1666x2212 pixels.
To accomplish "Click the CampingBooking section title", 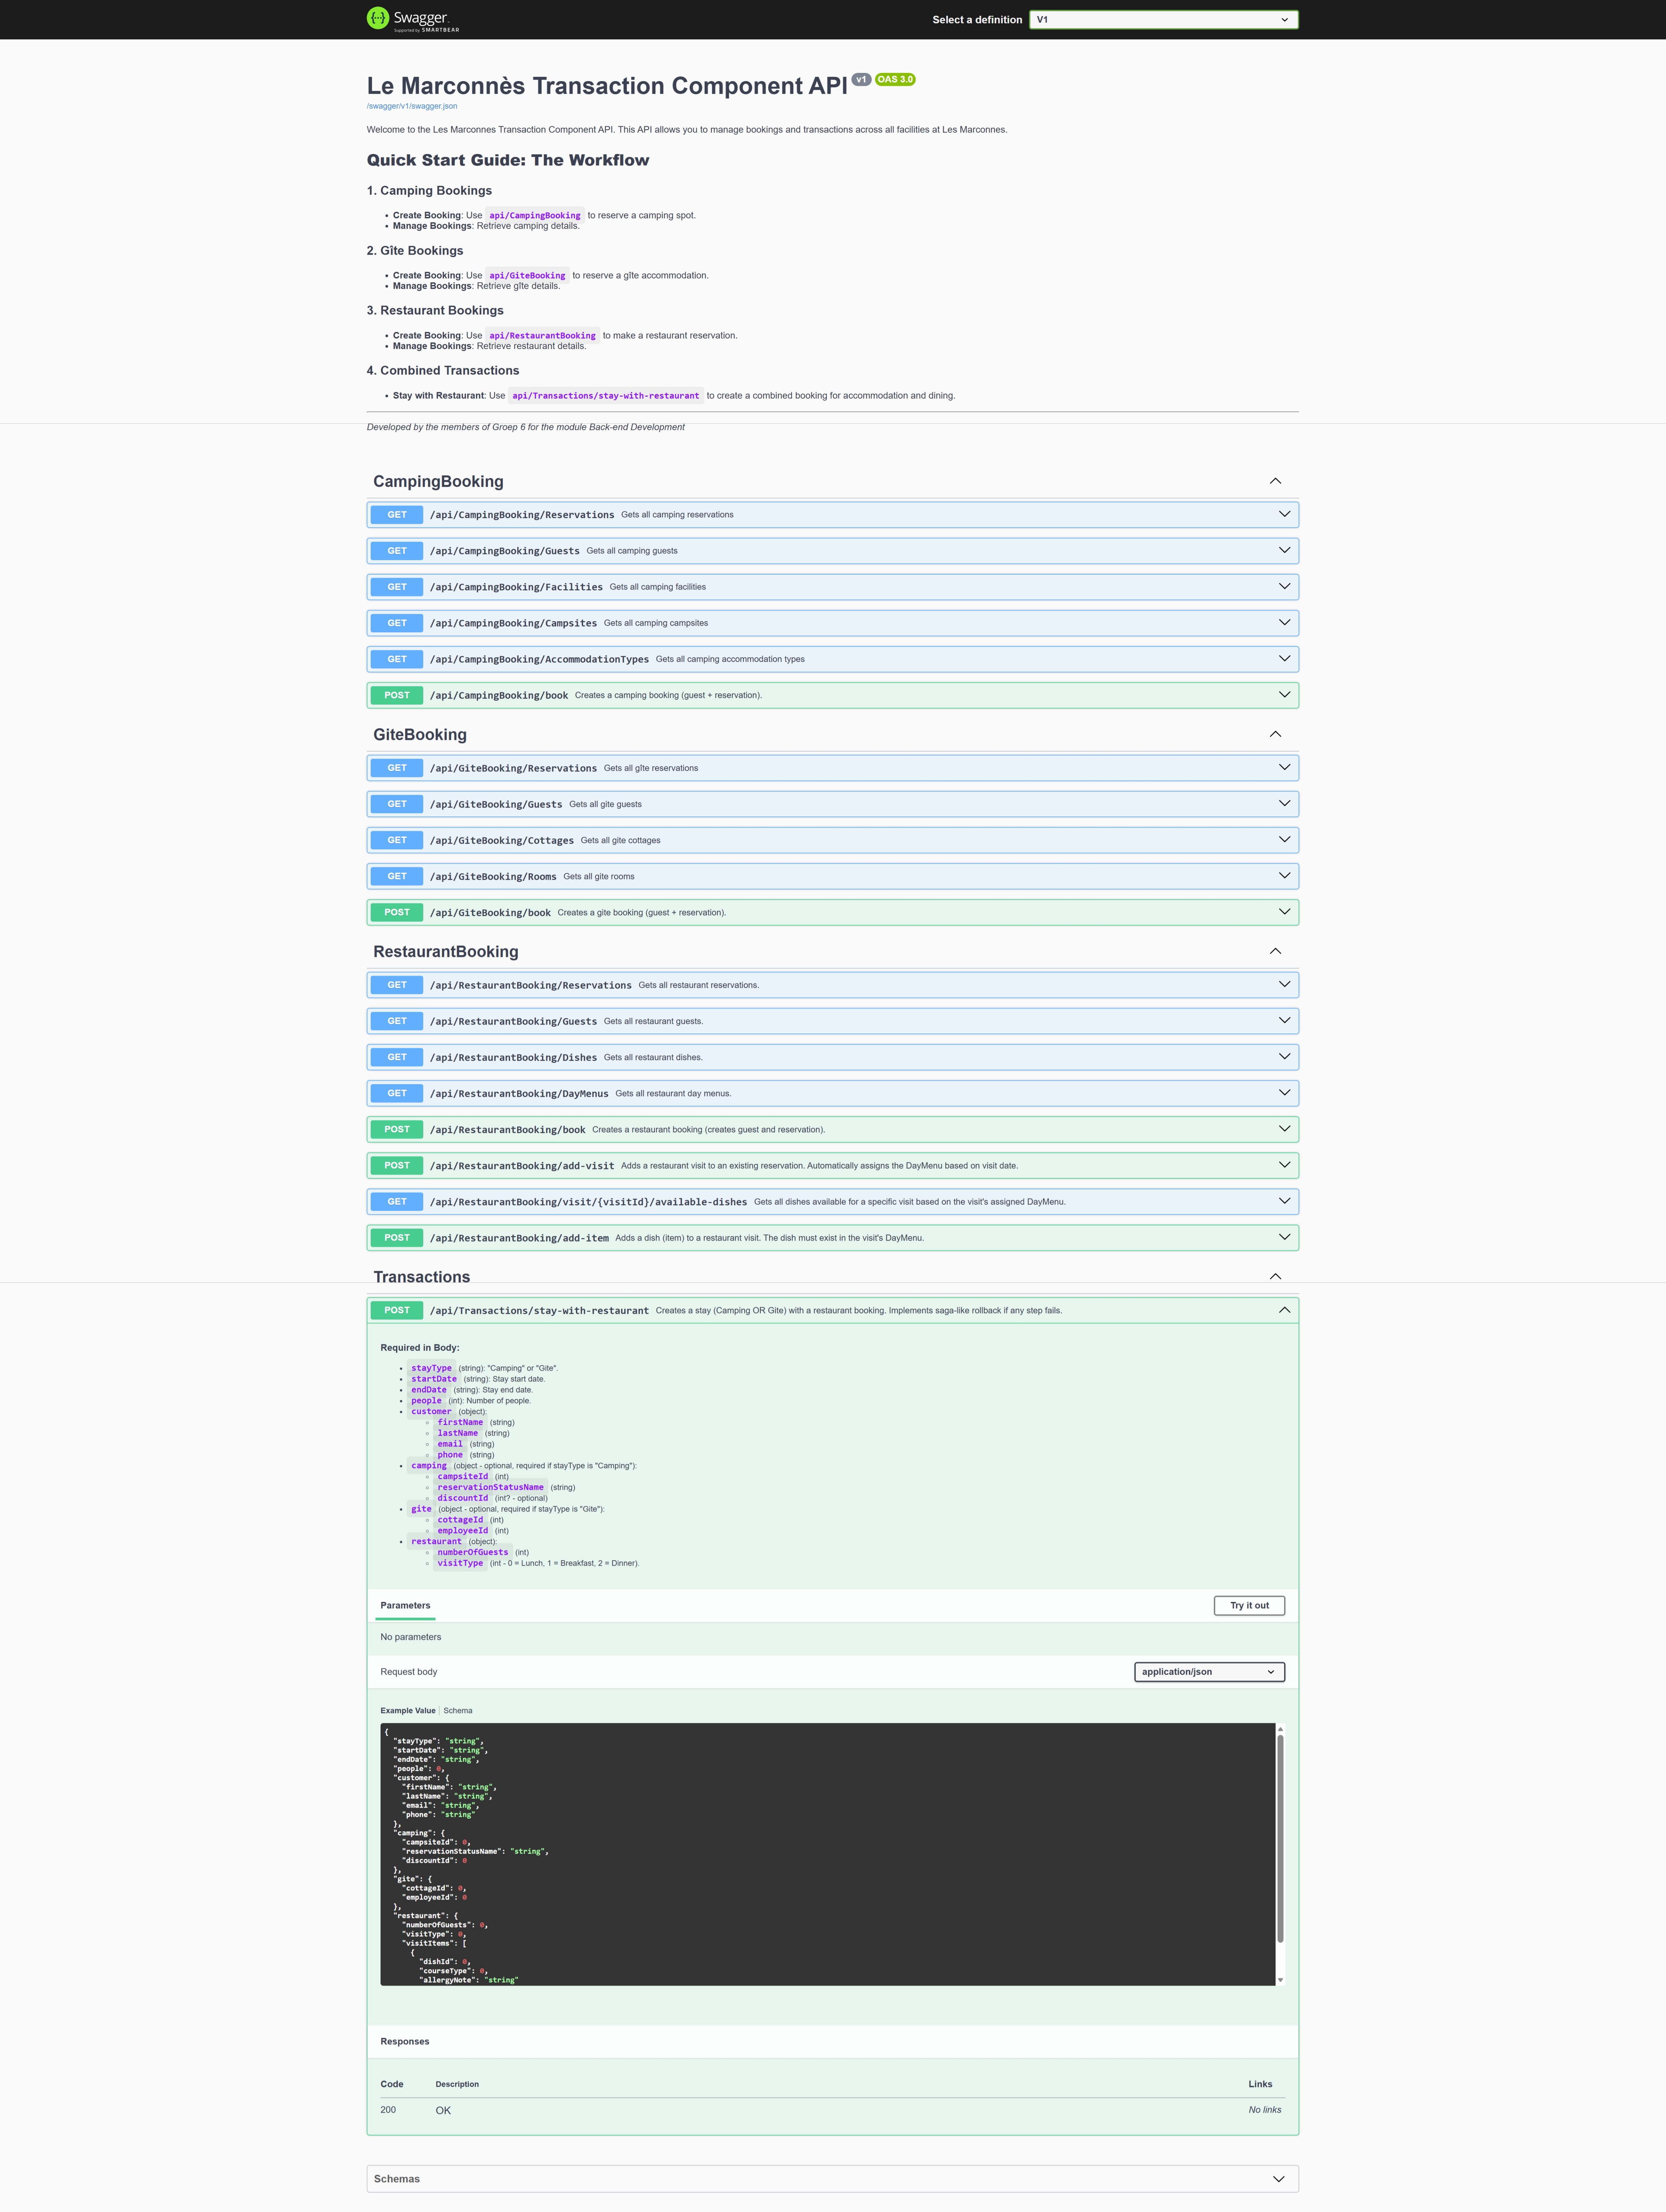I will click(x=438, y=482).
